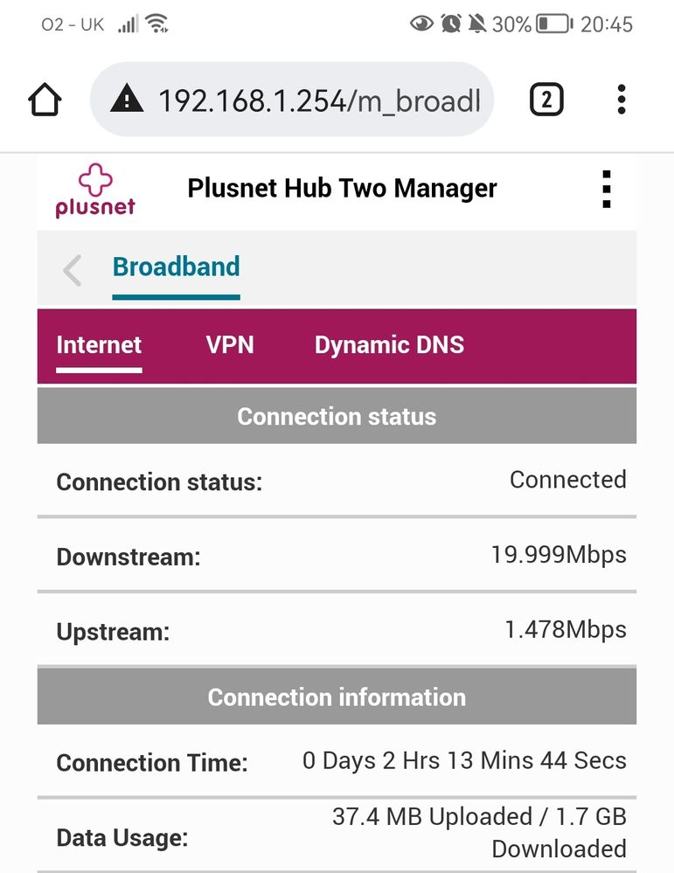Tap the insecure connection warning triangle
This screenshot has height=873, width=674.
tap(127, 100)
